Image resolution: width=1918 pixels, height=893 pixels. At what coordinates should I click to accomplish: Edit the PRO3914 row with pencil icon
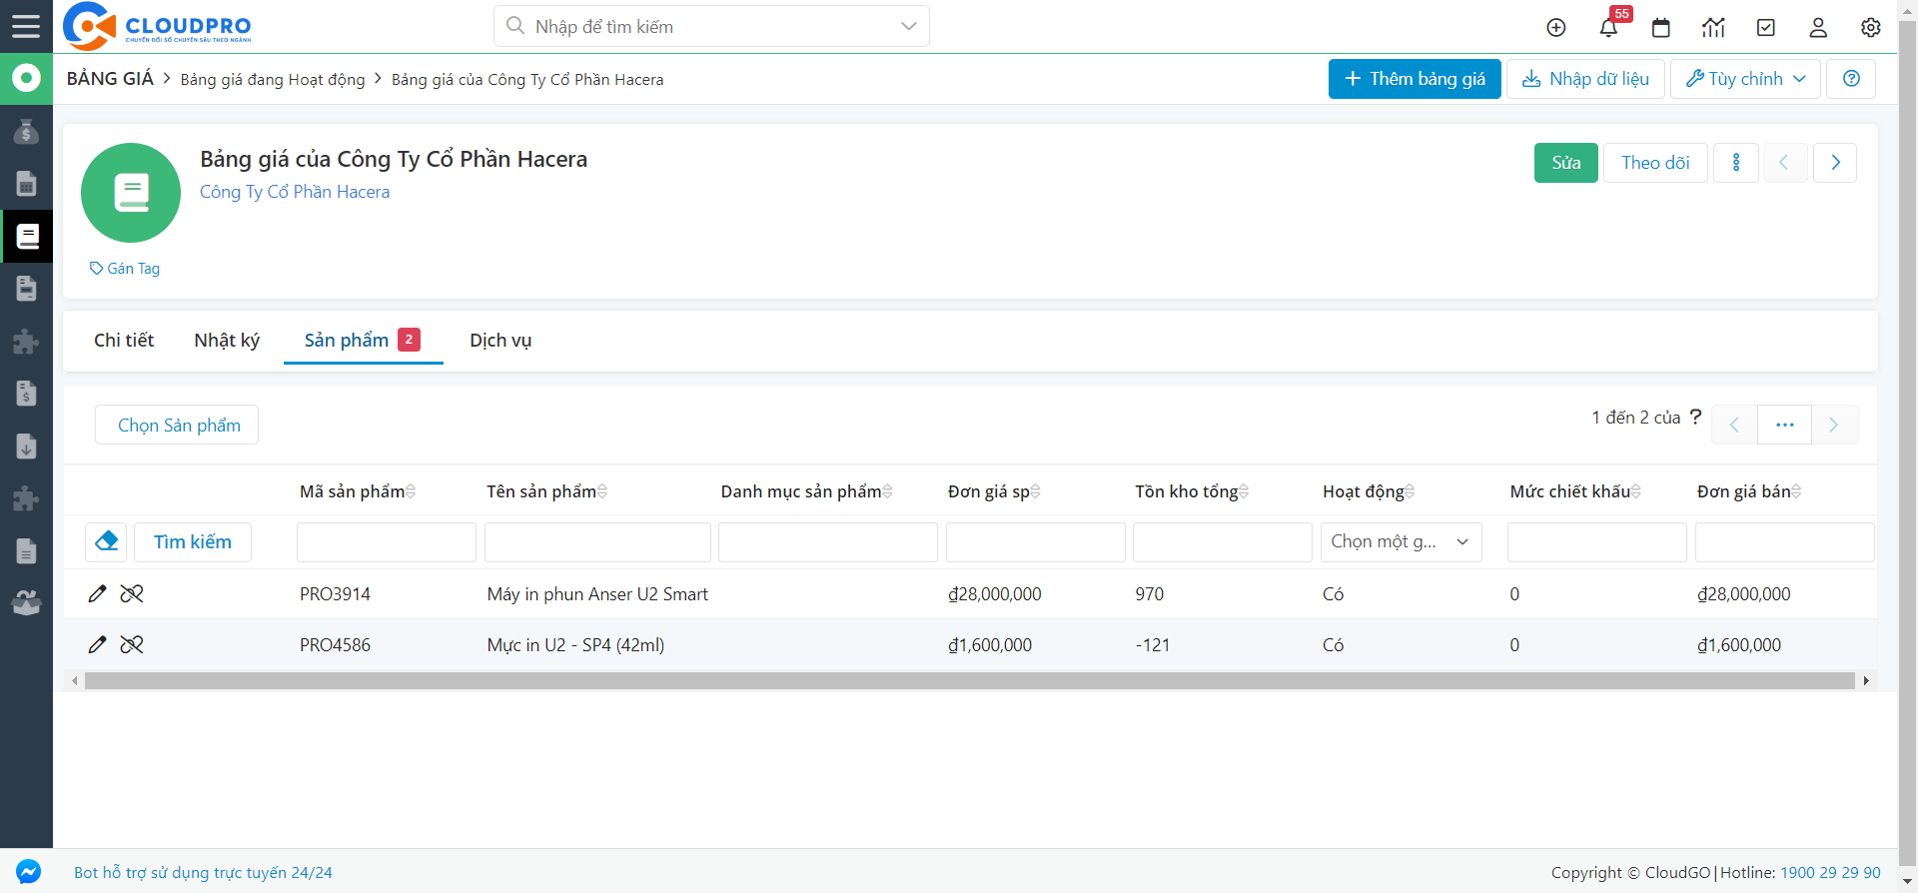[x=97, y=594]
